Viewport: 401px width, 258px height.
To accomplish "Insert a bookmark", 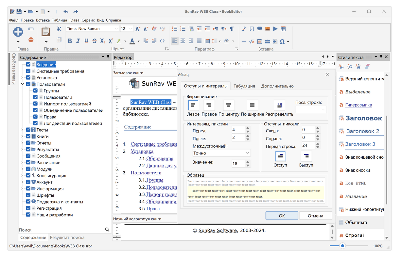I will point(252,29).
